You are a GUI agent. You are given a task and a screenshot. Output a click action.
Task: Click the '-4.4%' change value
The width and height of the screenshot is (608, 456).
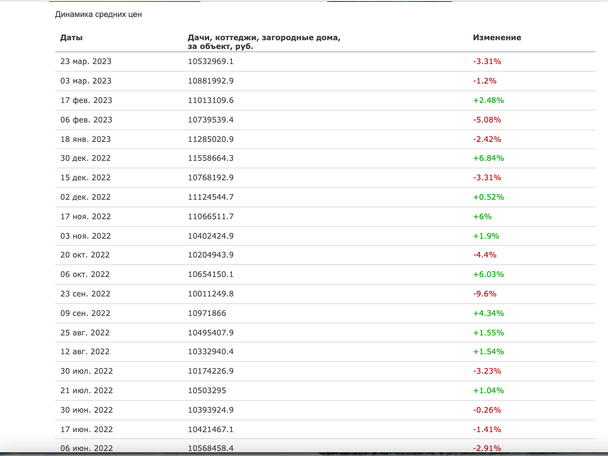click(485, 255)
